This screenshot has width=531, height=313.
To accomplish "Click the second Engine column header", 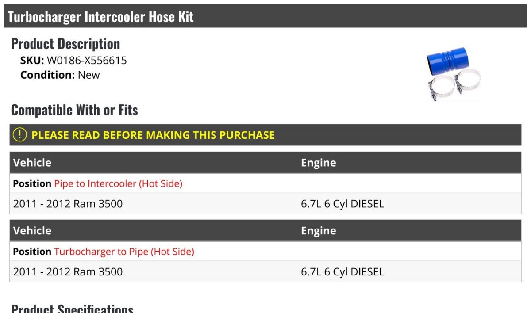I will [x=319, y=231].
